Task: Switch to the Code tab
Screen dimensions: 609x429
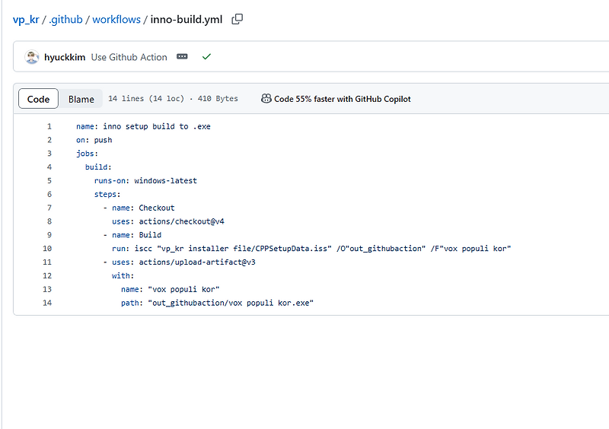Action: point(39,99)
